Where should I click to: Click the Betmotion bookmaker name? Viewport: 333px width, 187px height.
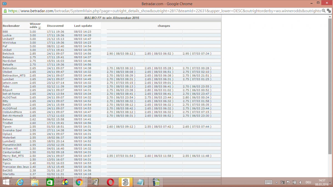pyautogui.click(x=10, y=68)
